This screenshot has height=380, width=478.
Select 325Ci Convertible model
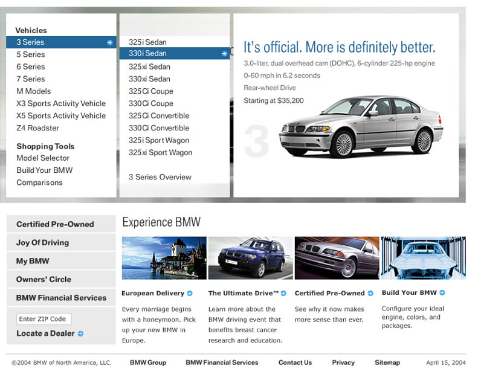click(x=159, y=116)
